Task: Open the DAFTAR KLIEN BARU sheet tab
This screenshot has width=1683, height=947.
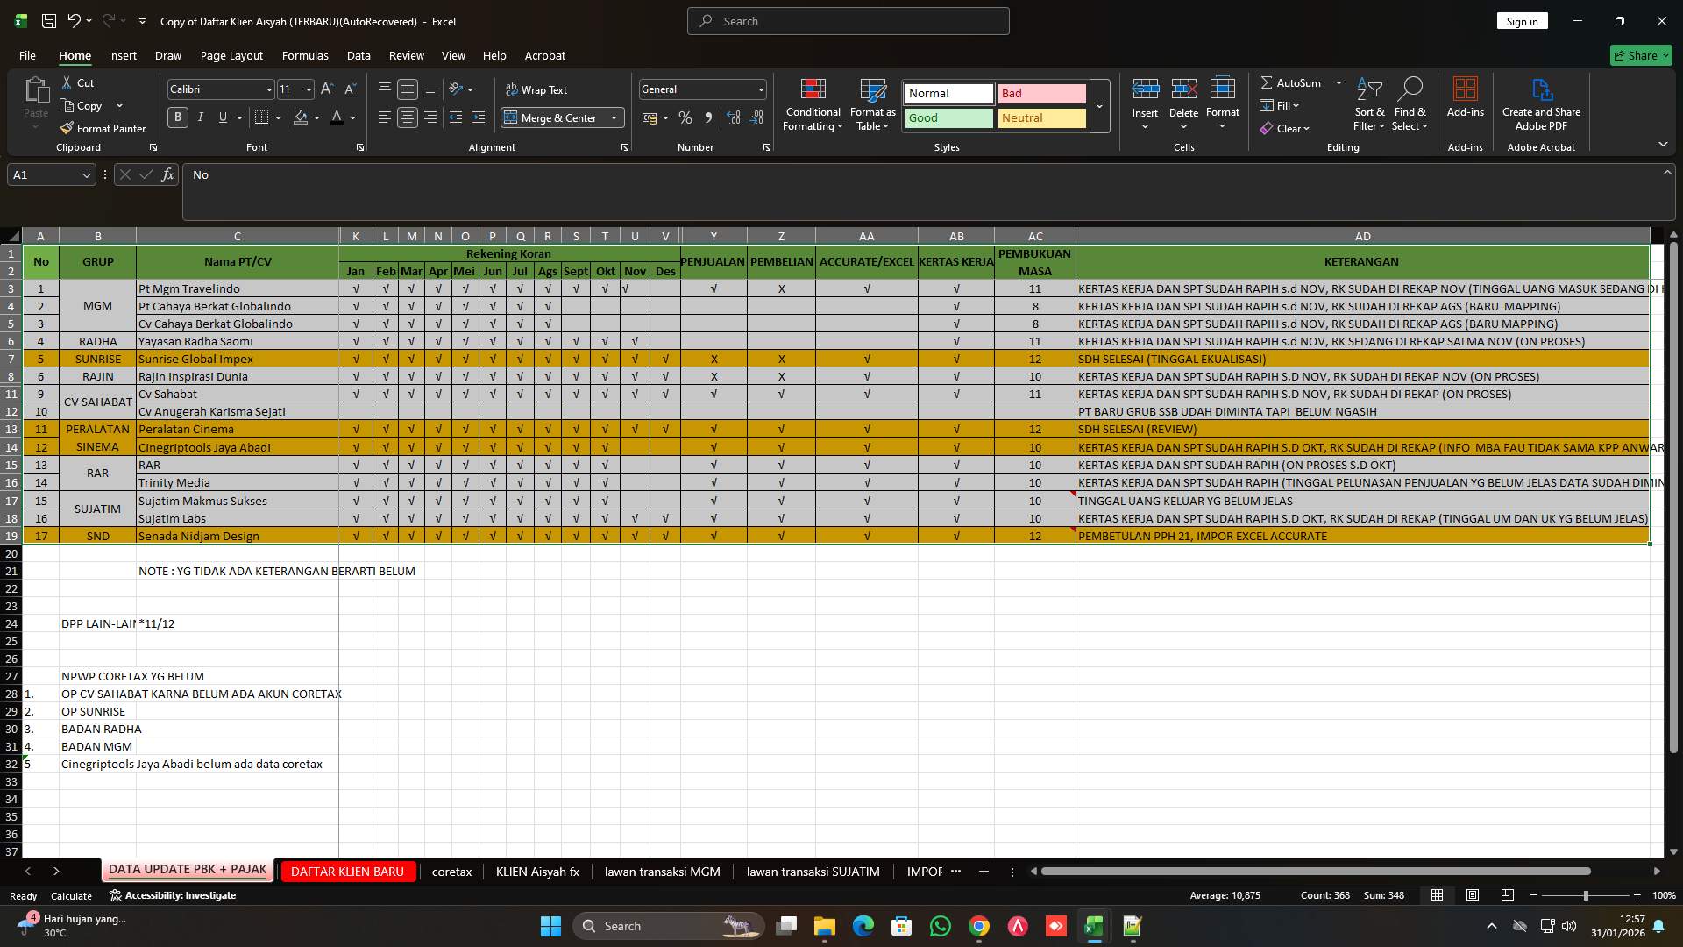Action: click(347, 871)
